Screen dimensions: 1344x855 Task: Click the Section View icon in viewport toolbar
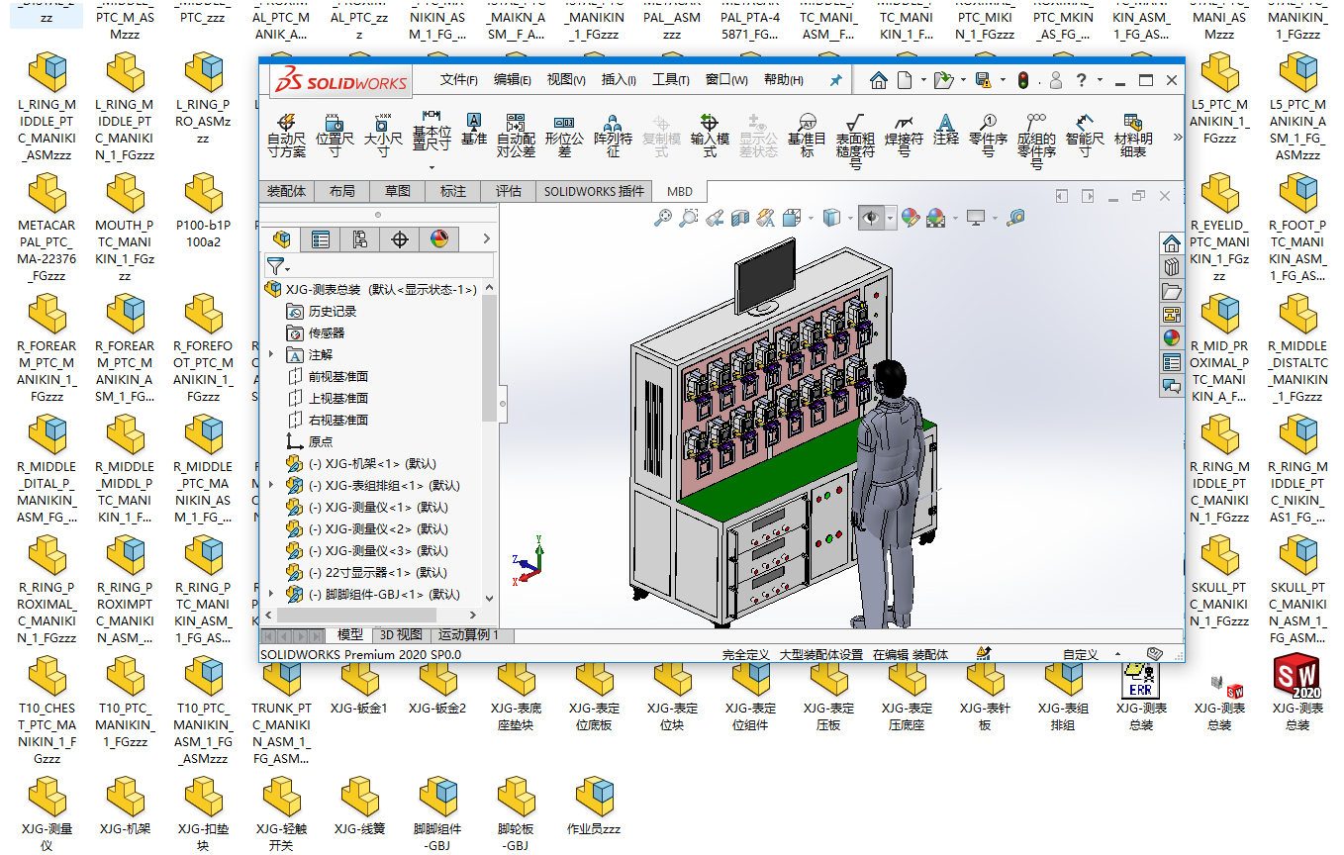[739, 218]
